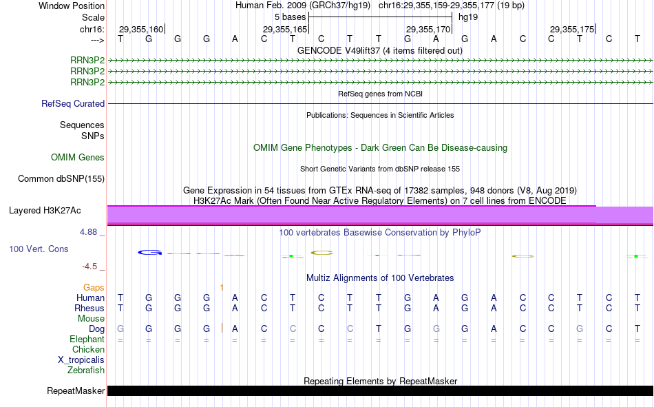Click the Scale label
This screenshot has height=407, width=654.
tap(93, 17)
